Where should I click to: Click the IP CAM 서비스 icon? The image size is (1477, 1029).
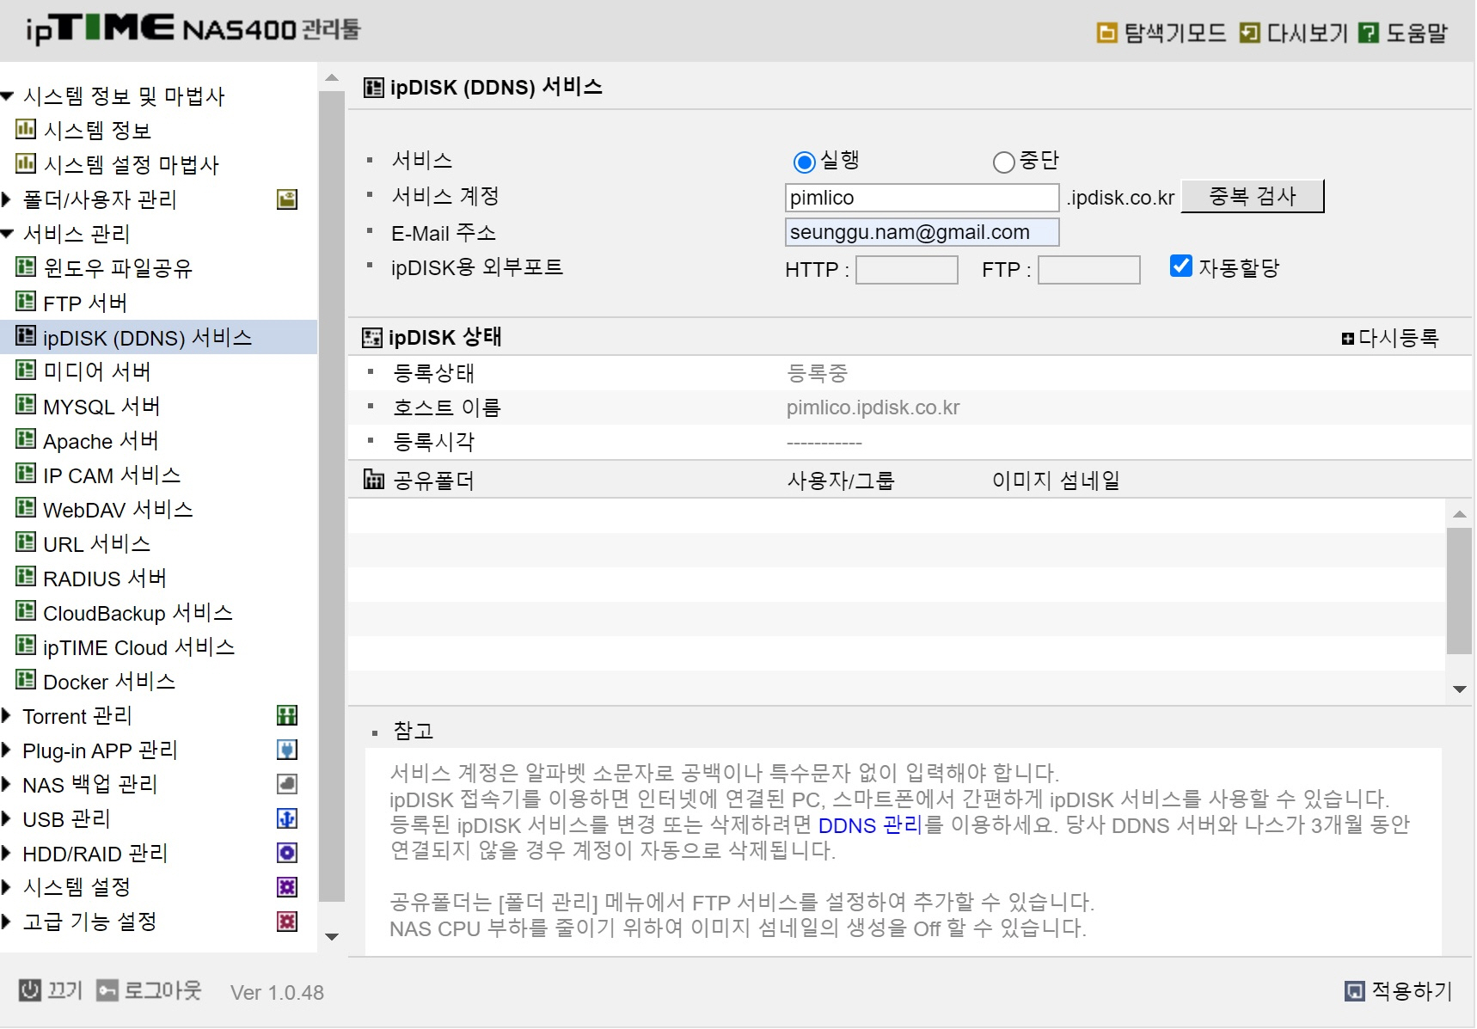click(x=26, y=474)
